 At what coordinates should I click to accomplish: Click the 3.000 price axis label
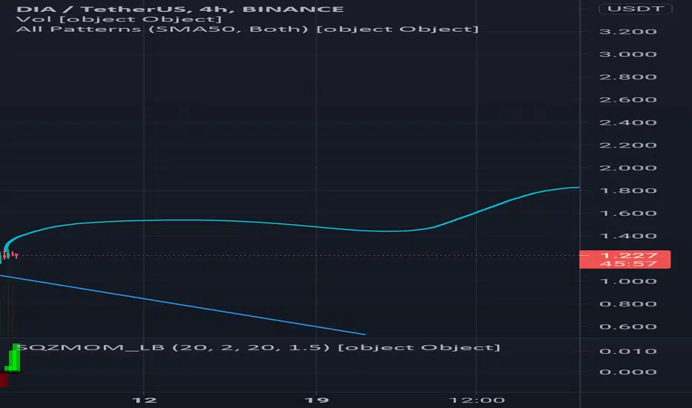point(628,54)
